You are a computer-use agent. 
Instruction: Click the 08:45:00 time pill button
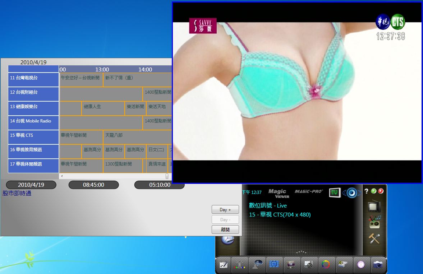[x=93, y=185]
